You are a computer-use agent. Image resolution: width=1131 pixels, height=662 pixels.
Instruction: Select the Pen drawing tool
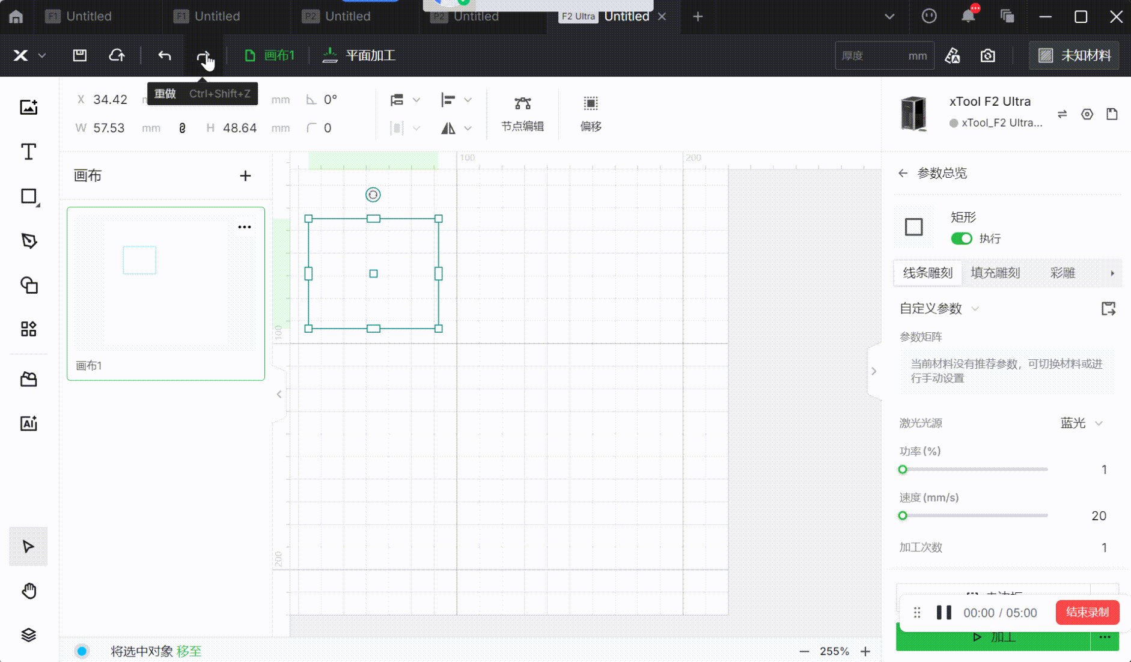(28, 241)
